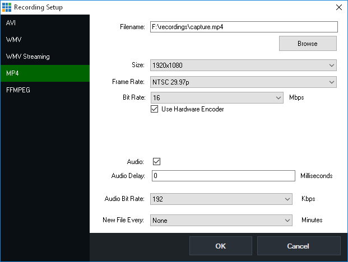Expand the Audio Bit Rate dropdown

(x=221, y=199)
